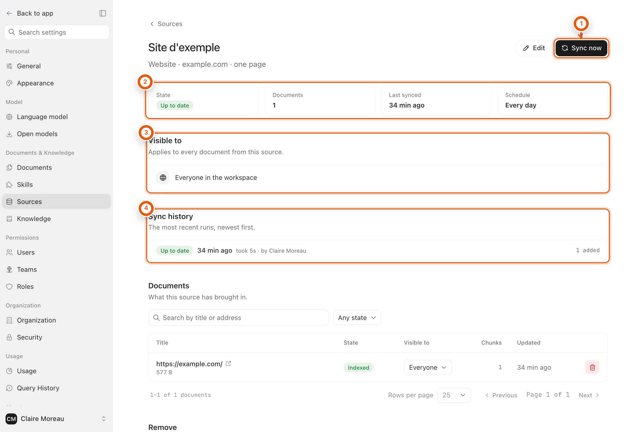The image size is (643, 432).
Task: Click the globe icon beside Everyone in the workspace
Action: [163, 177]
